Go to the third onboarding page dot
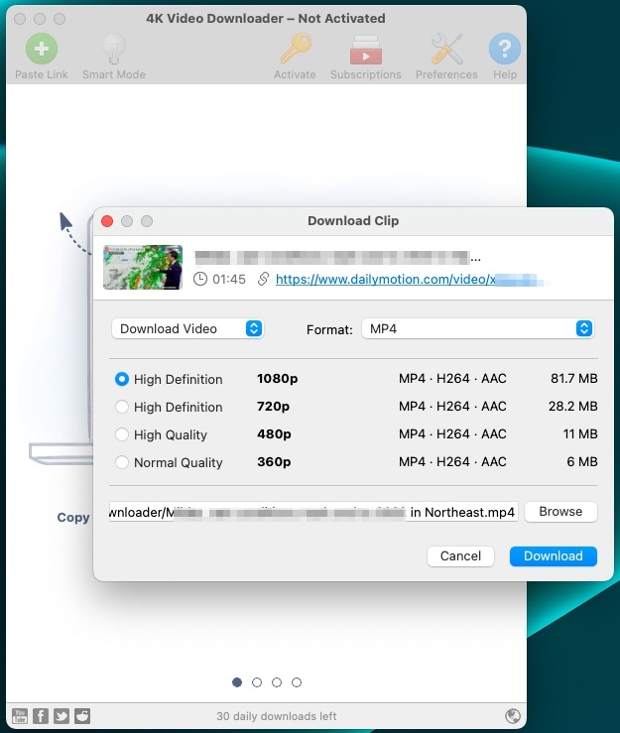 click(x=277, y=682)
